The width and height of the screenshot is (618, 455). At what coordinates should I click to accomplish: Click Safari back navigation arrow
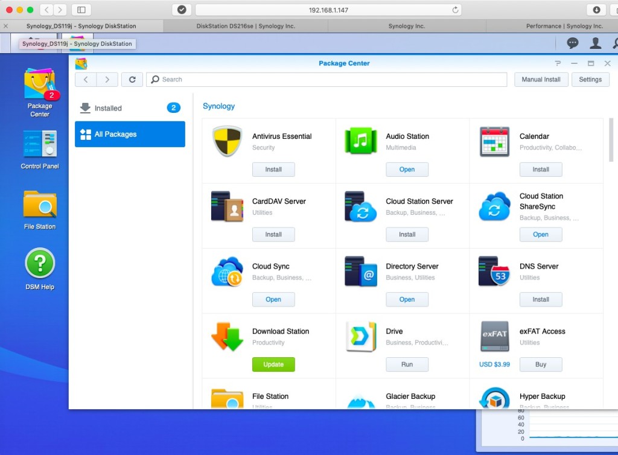pos(46,10)
